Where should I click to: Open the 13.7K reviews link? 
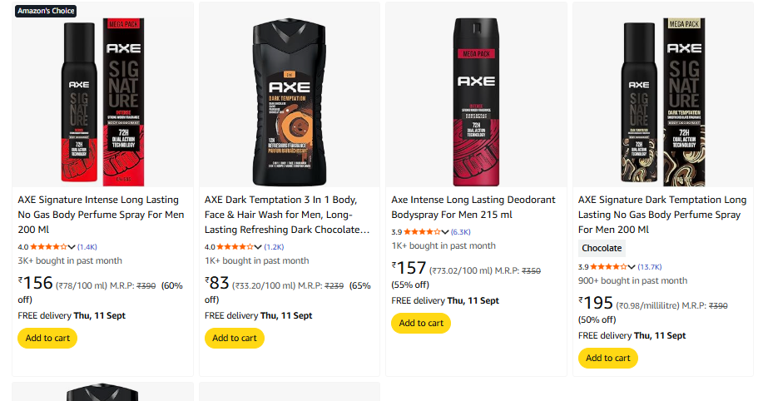coord(650,267)
